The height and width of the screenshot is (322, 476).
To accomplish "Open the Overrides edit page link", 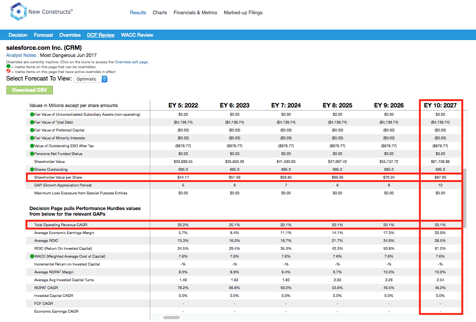I will click(x=131, y=62).
